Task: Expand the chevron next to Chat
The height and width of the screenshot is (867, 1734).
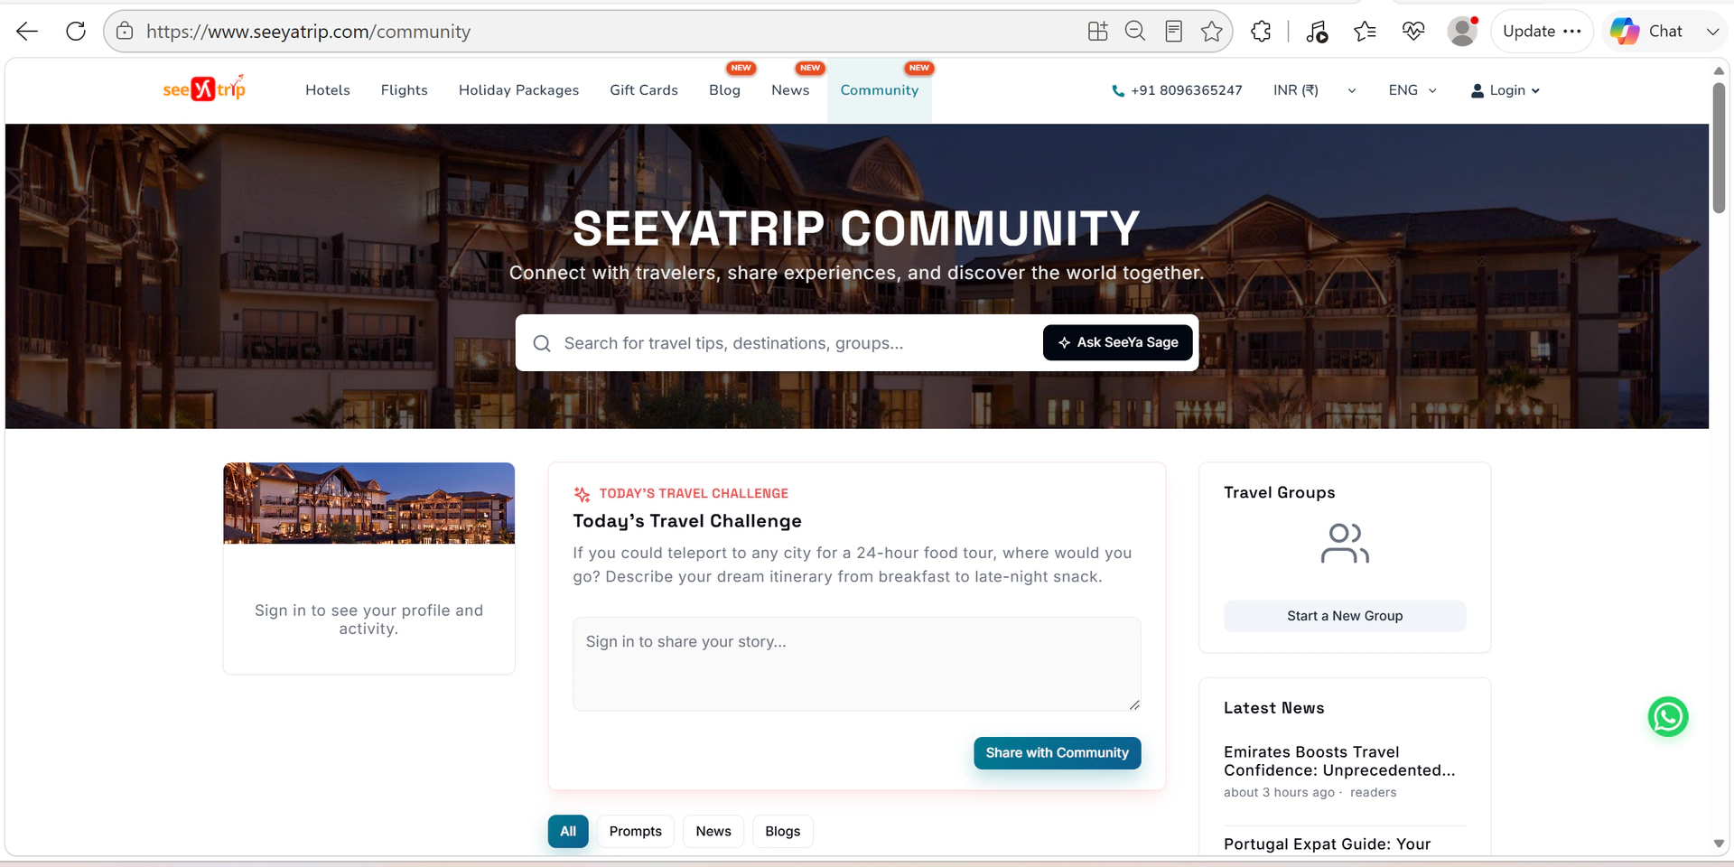Action: pos(1712,32)
